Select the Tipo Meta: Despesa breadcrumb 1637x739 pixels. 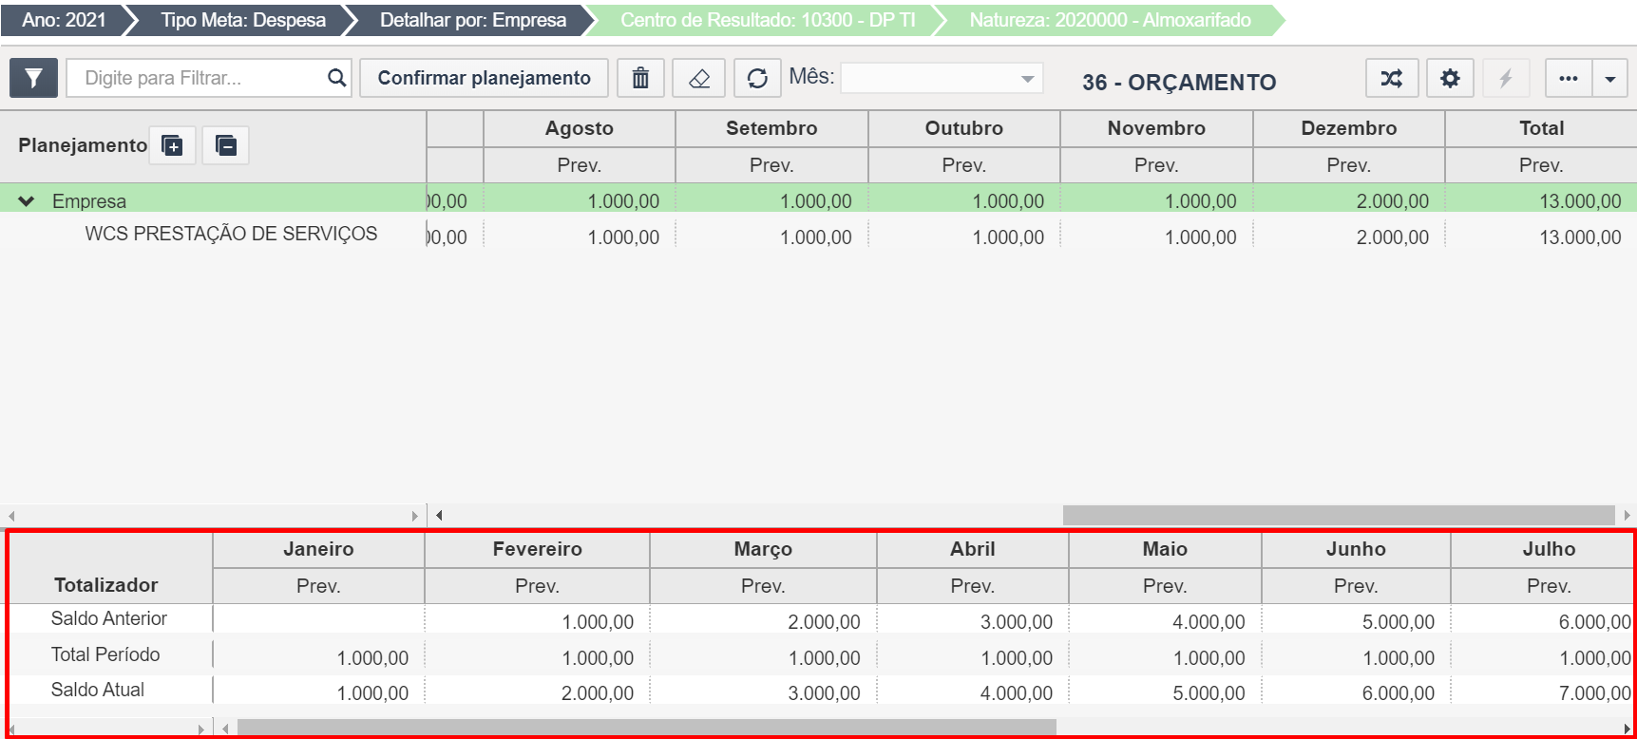coord(242,20)
